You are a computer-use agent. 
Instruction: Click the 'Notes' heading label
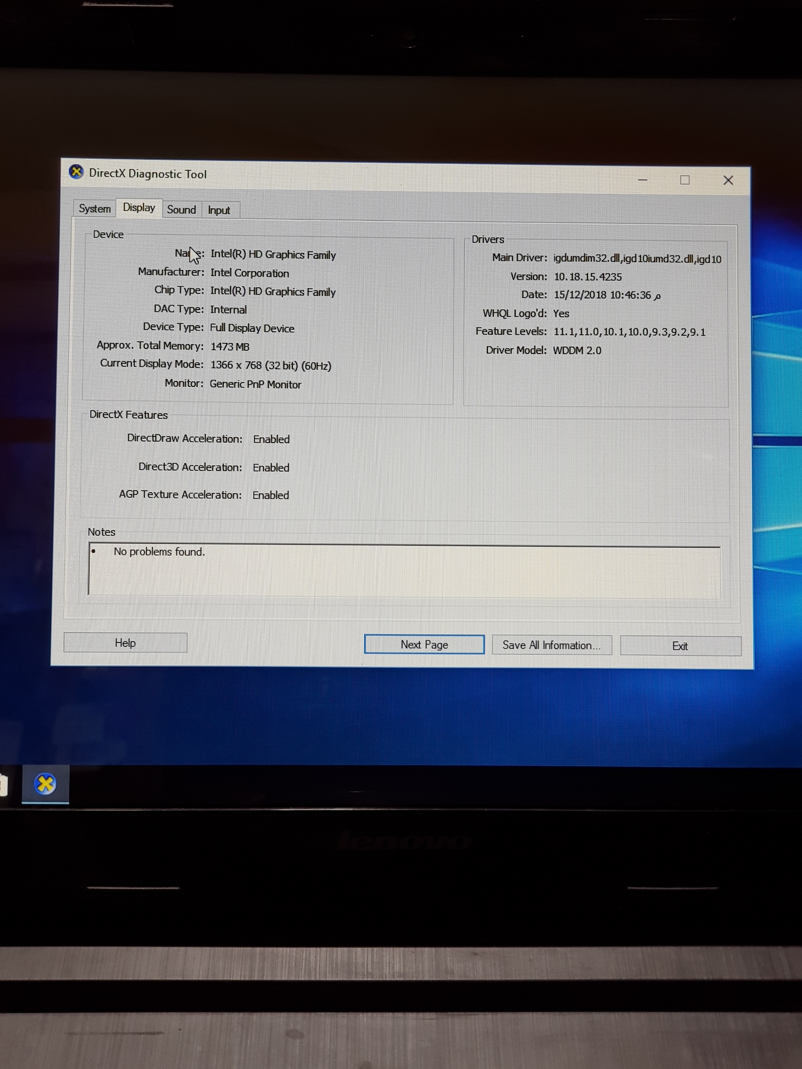click(x=101, y=532)
